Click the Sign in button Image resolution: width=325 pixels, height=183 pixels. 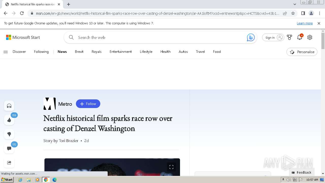[x=273, y=37]
